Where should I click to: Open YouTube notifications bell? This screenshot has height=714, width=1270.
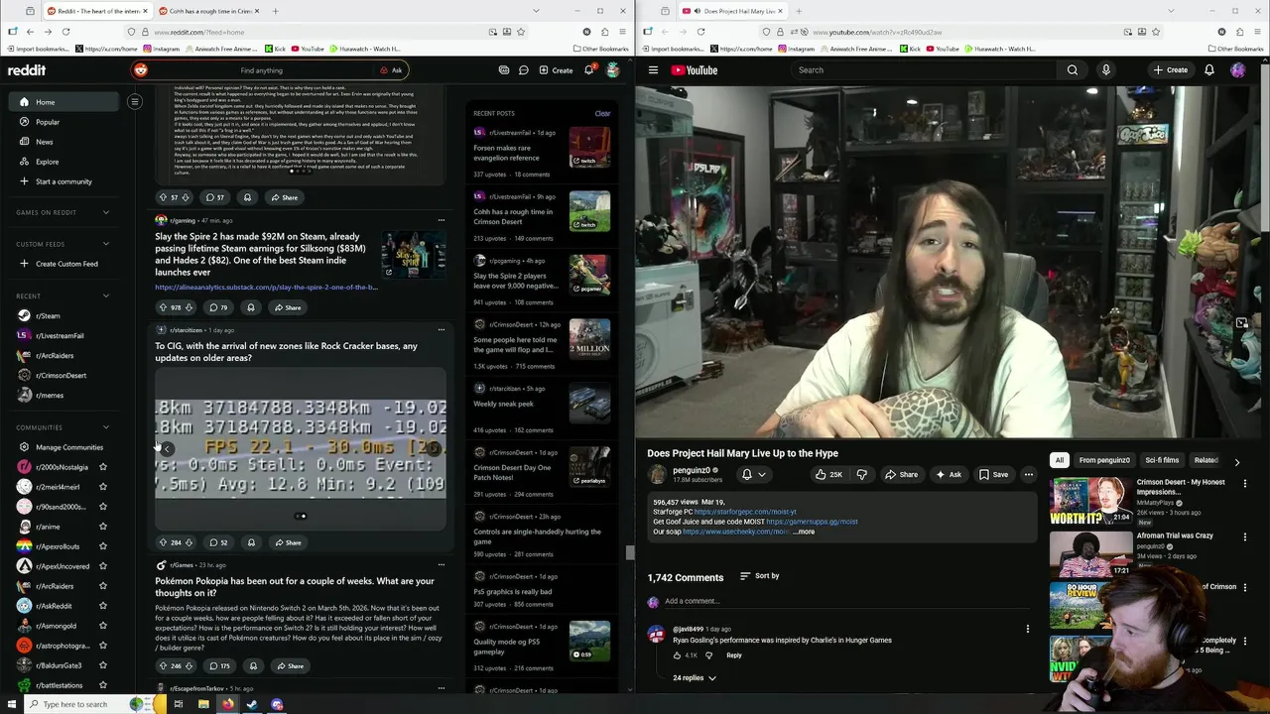(x=1208, y=69)
